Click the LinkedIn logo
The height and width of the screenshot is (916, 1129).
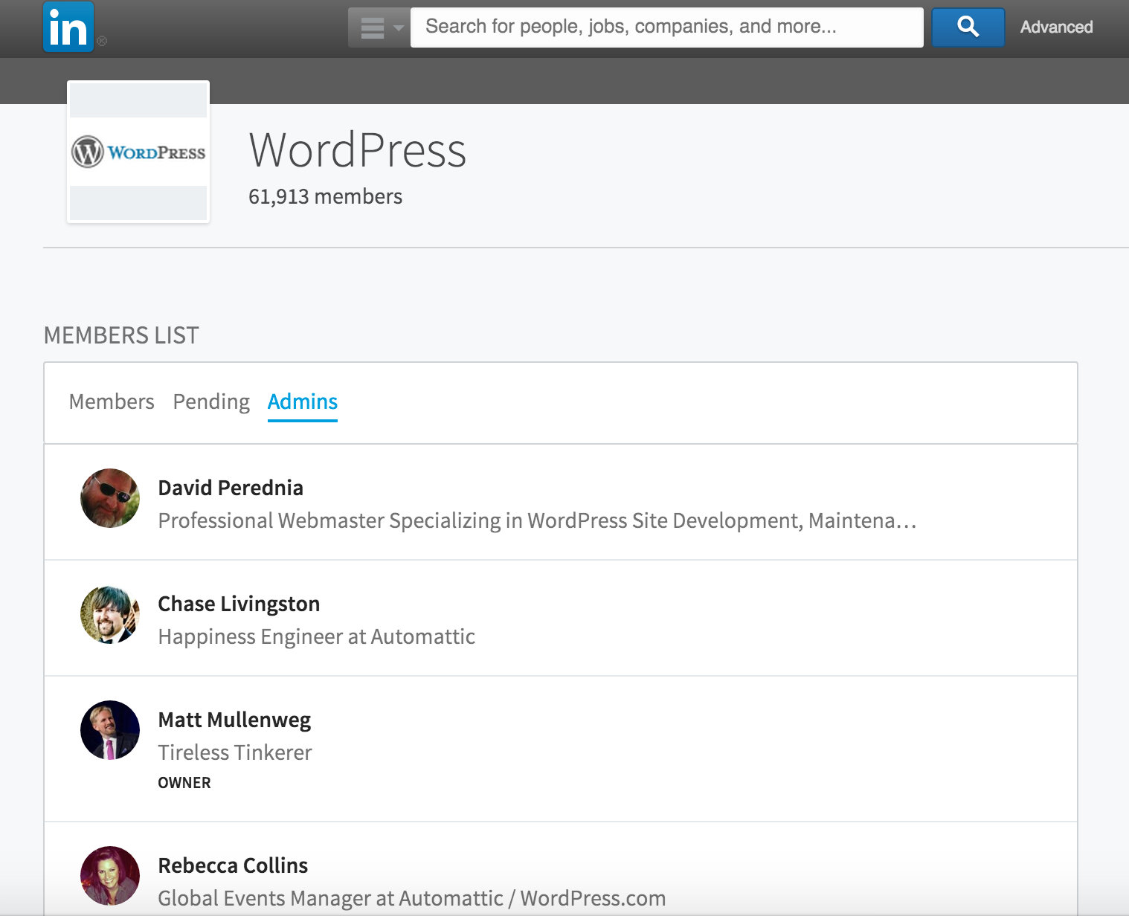point(69,25)
